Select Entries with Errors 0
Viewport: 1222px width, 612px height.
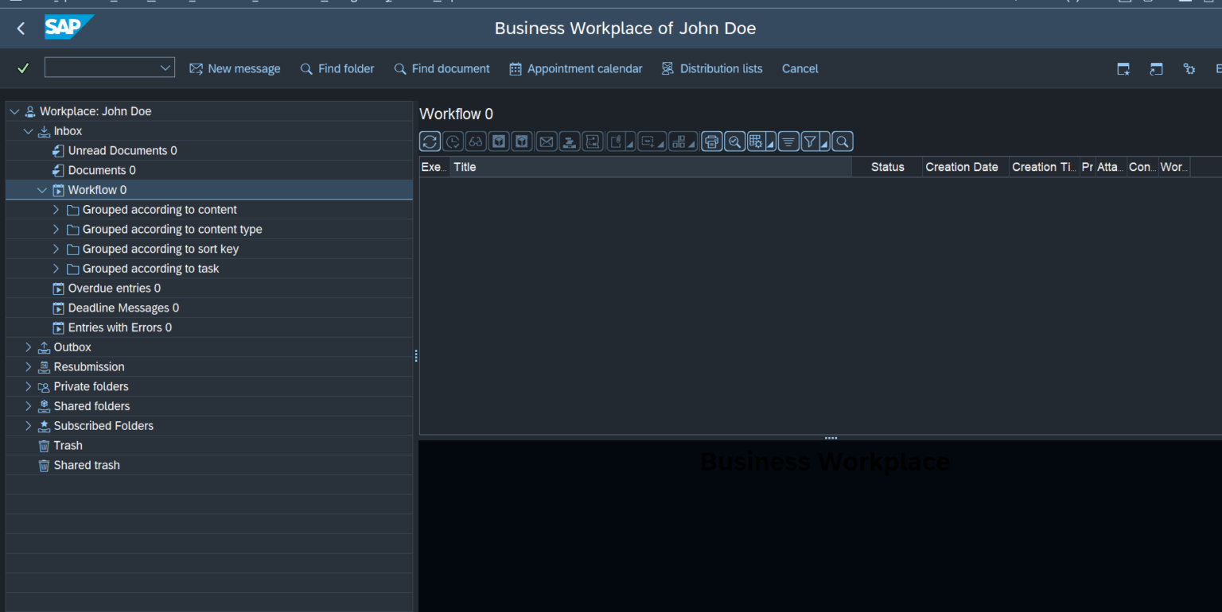[x=120, y=327]
